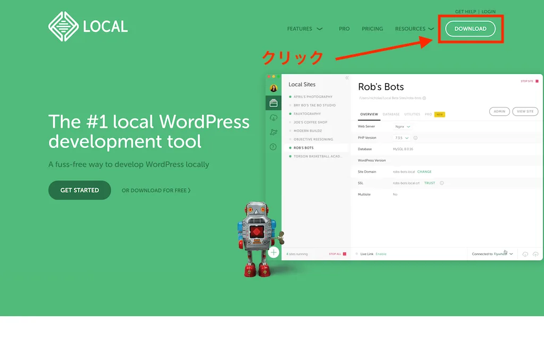Click the DOWNLOAD button
Image resolution: width=544 pixels, height=340 pixels.
click(x=471, y=29)
